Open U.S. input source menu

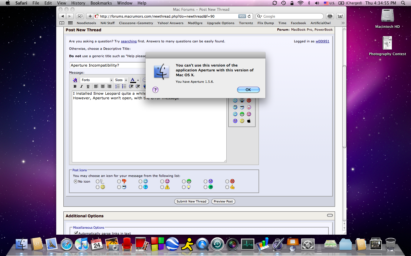pos(329,3)
